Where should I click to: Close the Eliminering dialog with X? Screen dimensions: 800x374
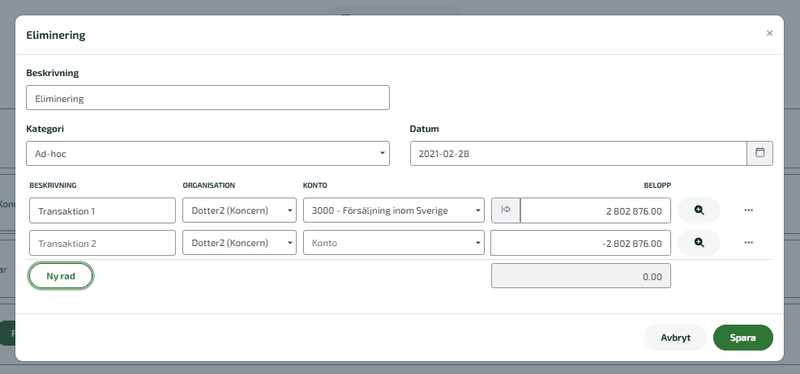[x=769, y=33]
